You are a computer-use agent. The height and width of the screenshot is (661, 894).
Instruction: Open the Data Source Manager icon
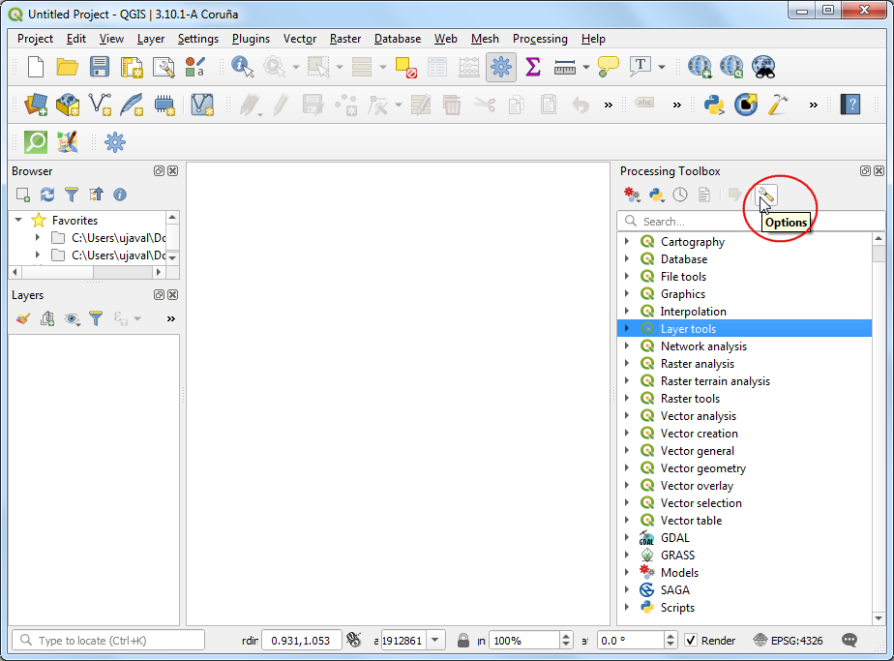click(x=36, y=105)
